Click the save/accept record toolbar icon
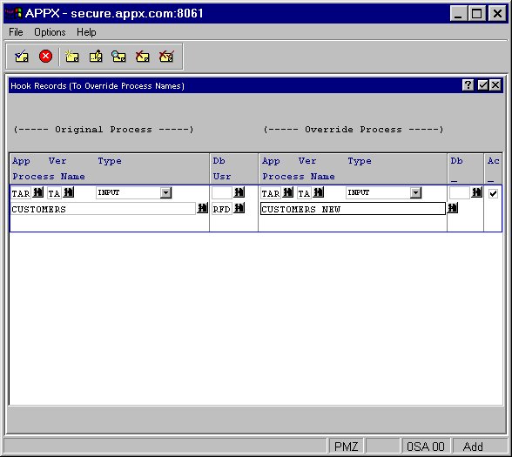 pyautogui.click(x=22, y=57)
